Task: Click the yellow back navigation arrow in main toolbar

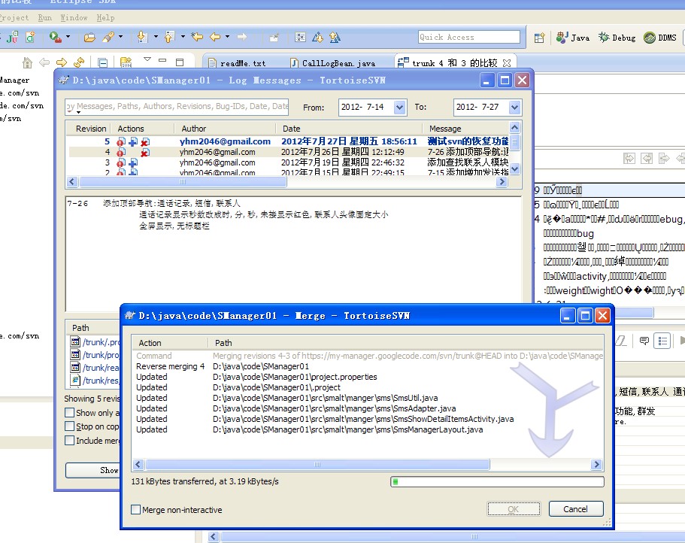Action: (215, 37)
